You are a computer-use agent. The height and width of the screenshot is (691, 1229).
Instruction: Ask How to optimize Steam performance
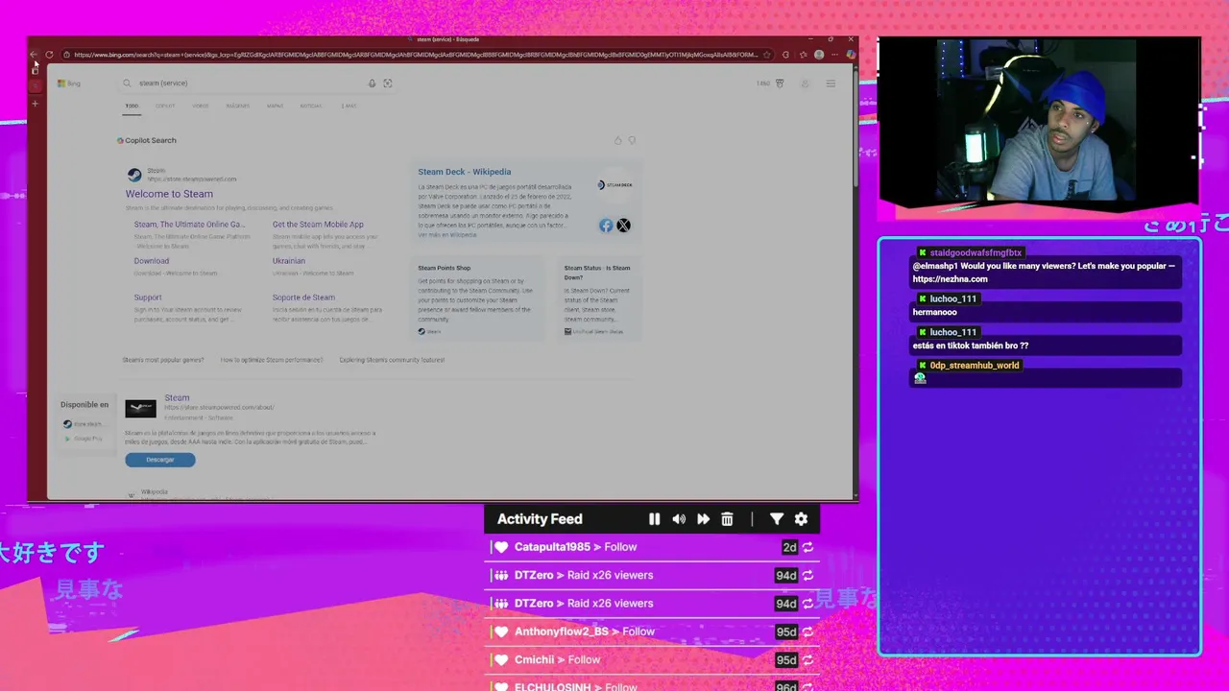tap(272, 360)
